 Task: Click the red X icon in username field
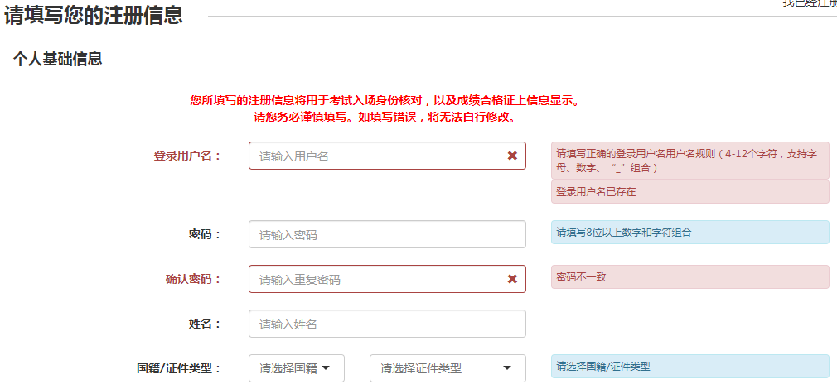(x=512, y=156)
